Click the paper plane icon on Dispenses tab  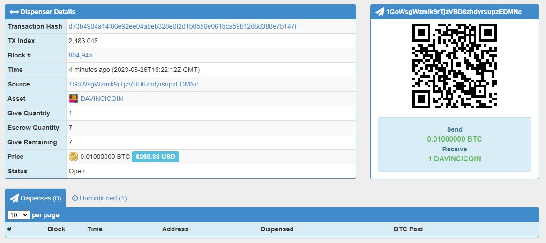point(14,198)
